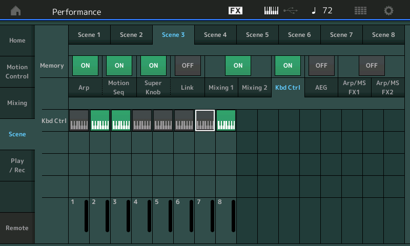Tap the Home house icon in top bar
The height and width of the screenshot is (246, 410).
(16, 11)
